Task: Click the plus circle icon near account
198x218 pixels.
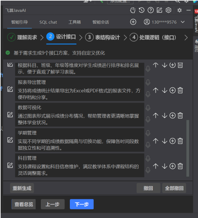Action: coord(133,22)
